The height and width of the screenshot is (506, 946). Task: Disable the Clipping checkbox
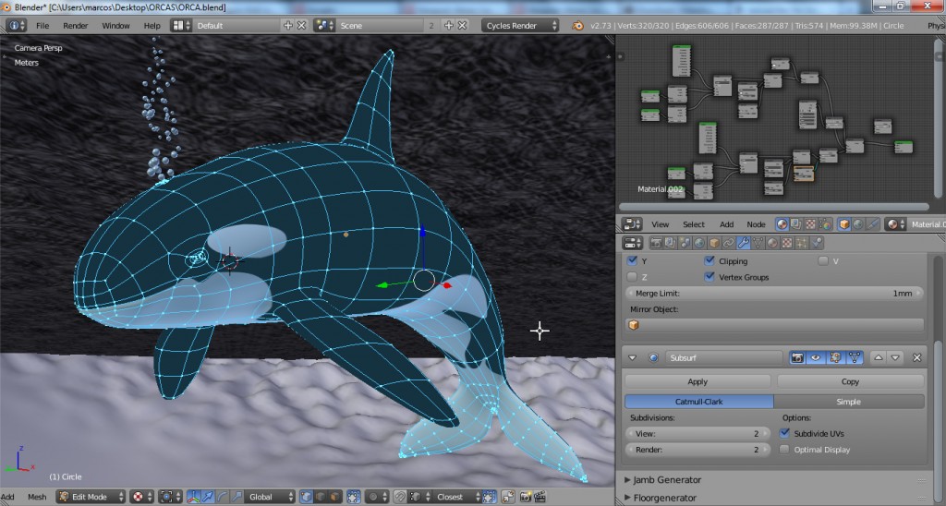pos(709,261)
